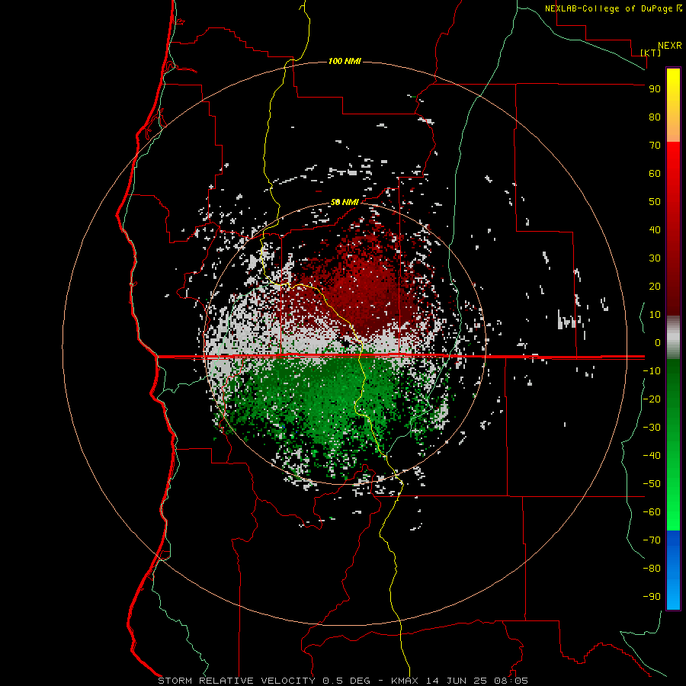Screen dimensions: 686x686
Task: Click the 70 value on velocity scale
Action: point(655,146)
